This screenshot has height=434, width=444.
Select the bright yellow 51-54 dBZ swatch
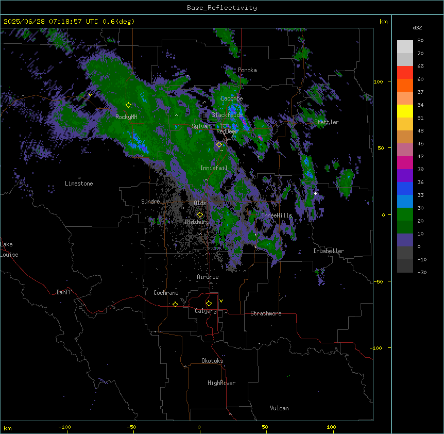[x=405, y=111]
